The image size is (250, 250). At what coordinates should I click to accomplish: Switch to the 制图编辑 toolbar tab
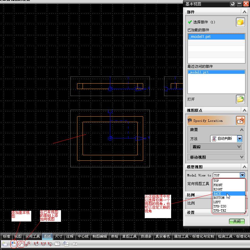[x=100, y=236]
